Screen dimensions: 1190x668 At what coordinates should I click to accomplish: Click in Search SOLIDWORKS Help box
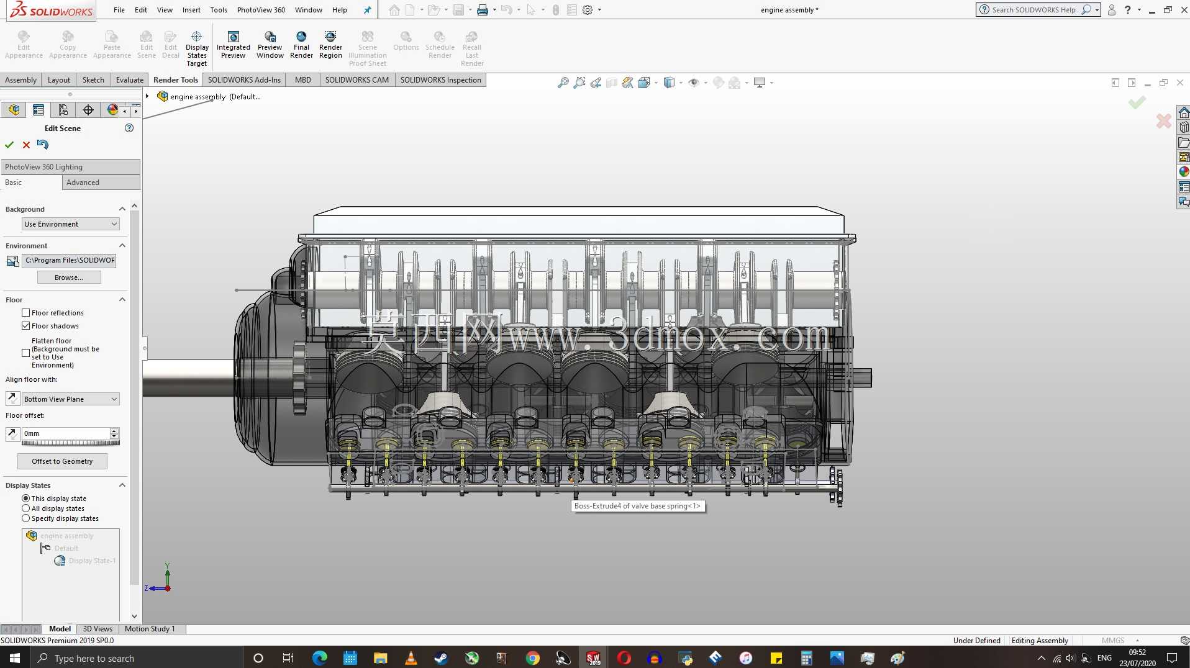point(1033,10)
